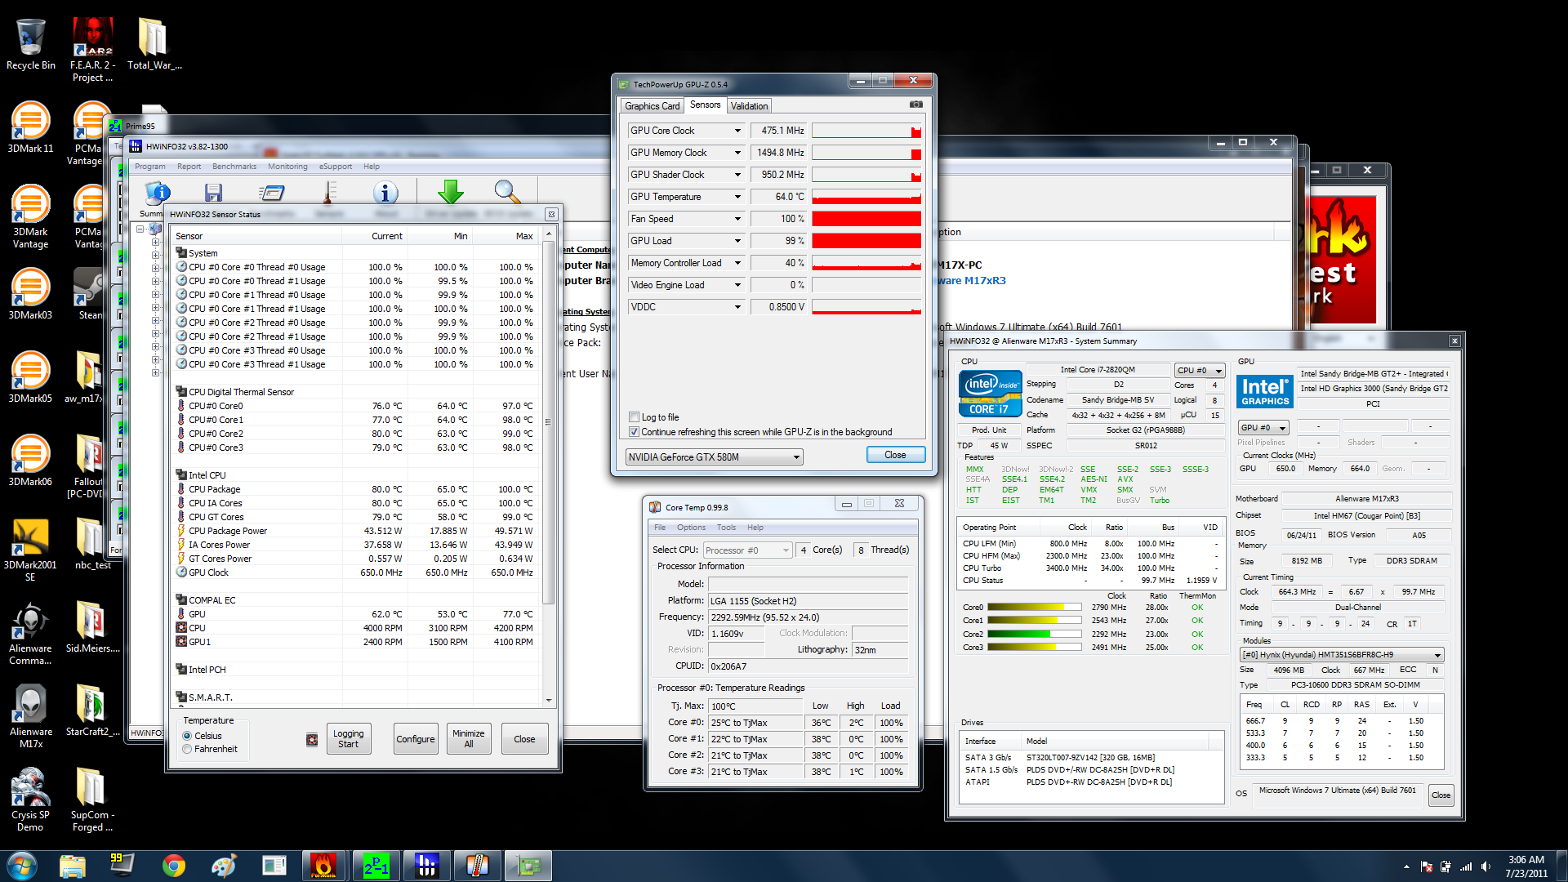1568x882 pixels.
Task: Select the Recycle Bin desktop icon
Action: [31, 44]
